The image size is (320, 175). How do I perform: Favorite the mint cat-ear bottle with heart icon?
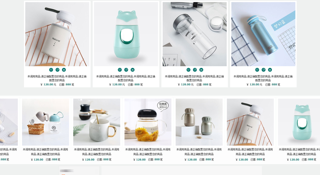tap(120, 70)
